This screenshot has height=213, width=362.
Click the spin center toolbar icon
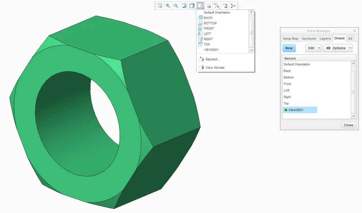232,5
